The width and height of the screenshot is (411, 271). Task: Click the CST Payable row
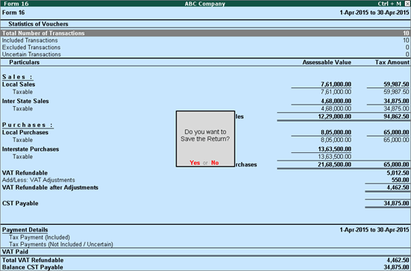[205, 204]
